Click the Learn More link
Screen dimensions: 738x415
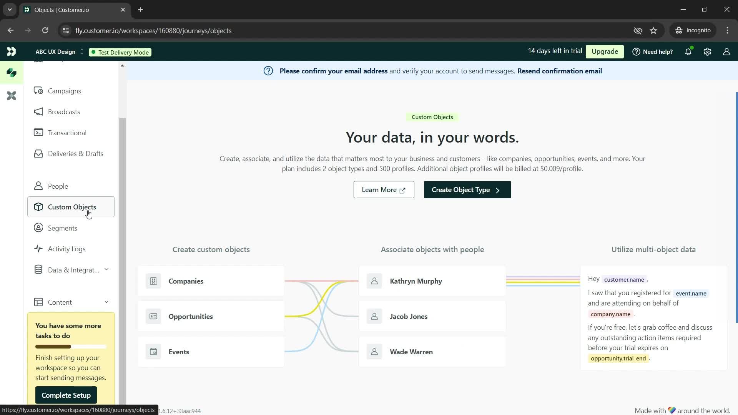click(x=384, y=189)
